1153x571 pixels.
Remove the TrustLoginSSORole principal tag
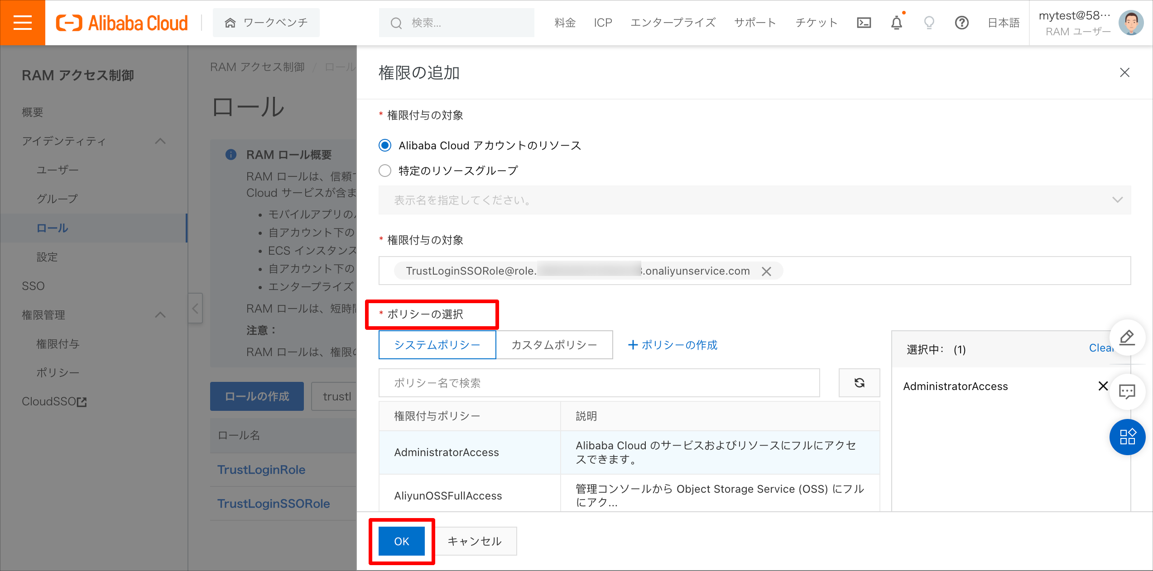766,271
